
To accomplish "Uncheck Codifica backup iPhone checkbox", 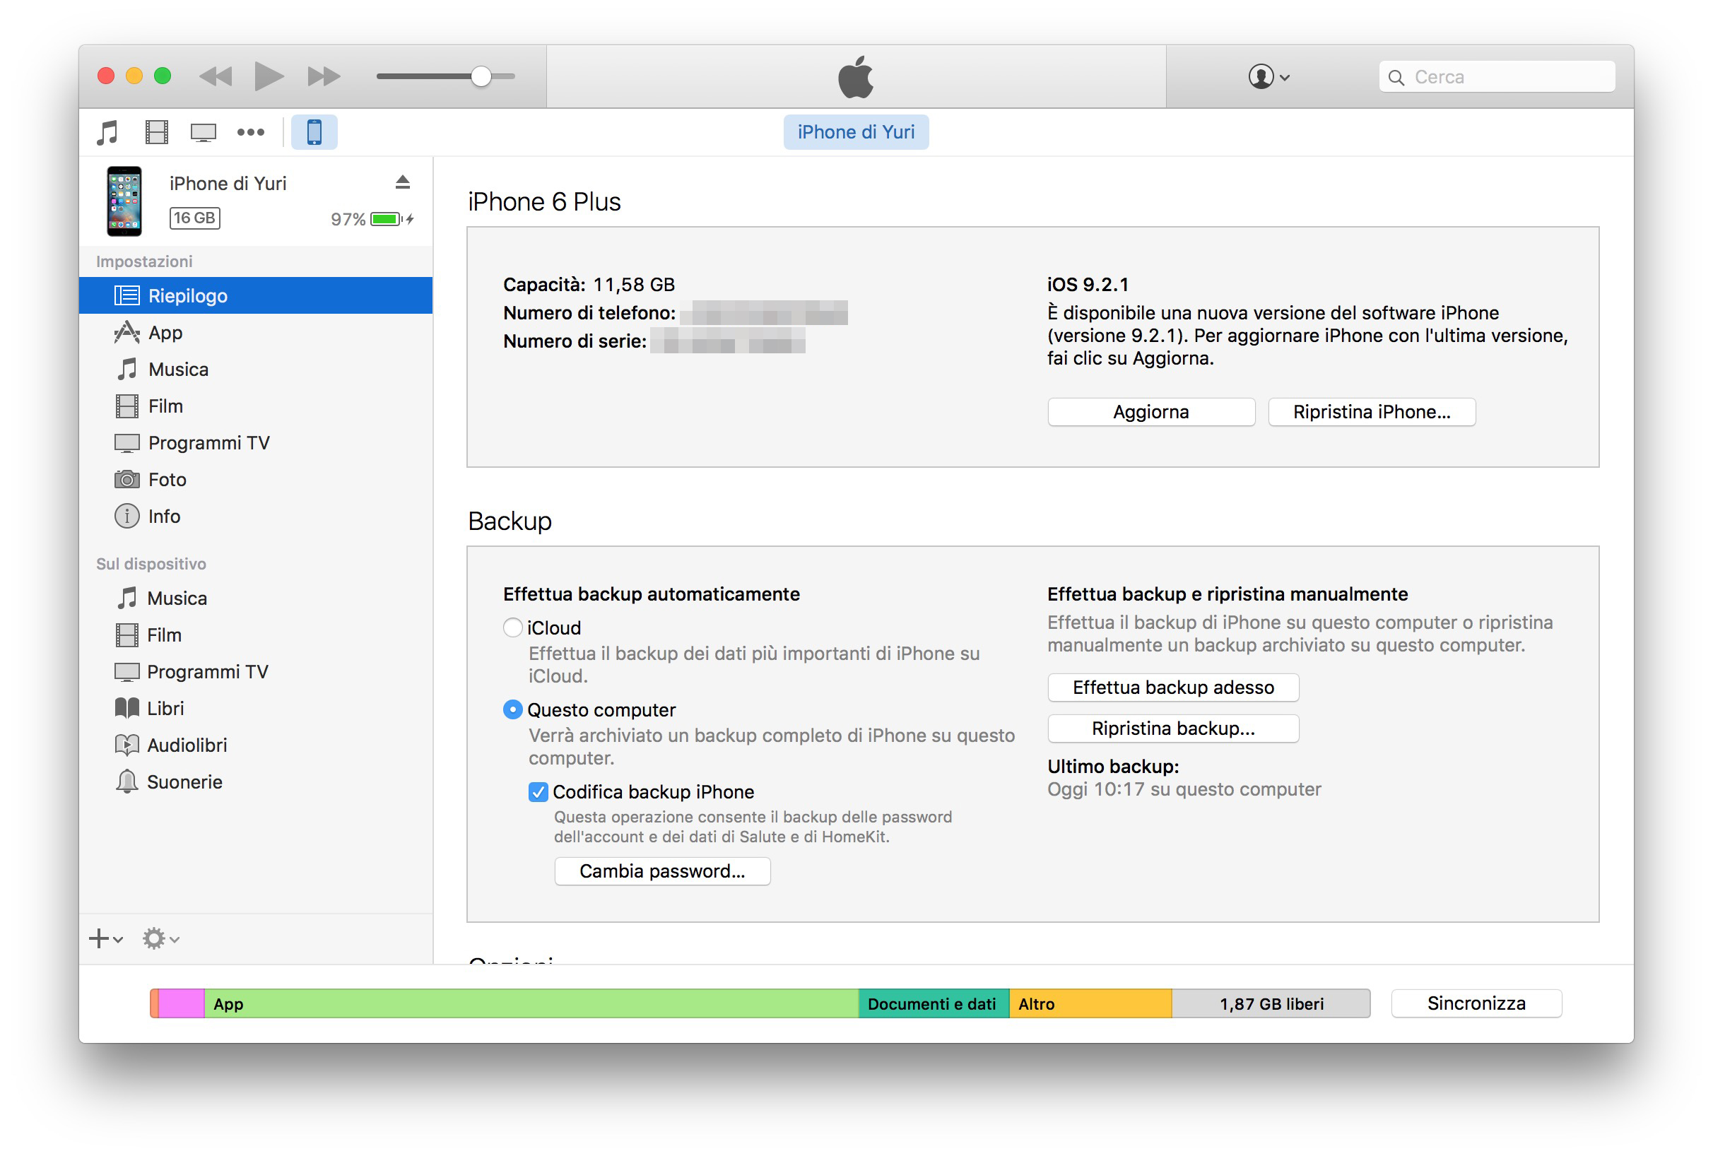I will 538,792.
